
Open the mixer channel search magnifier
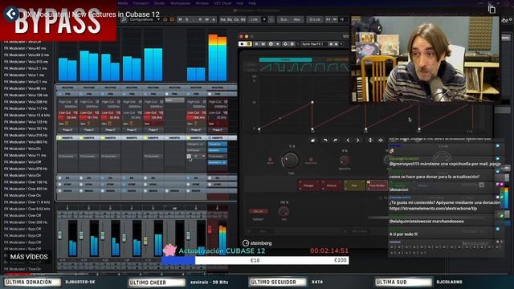pos(124,19)
